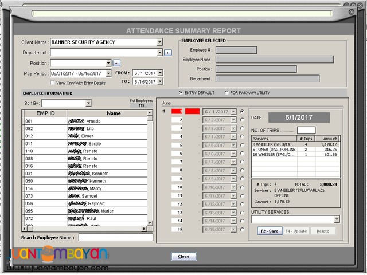Open the Sort By dropdown

[88, 103]
